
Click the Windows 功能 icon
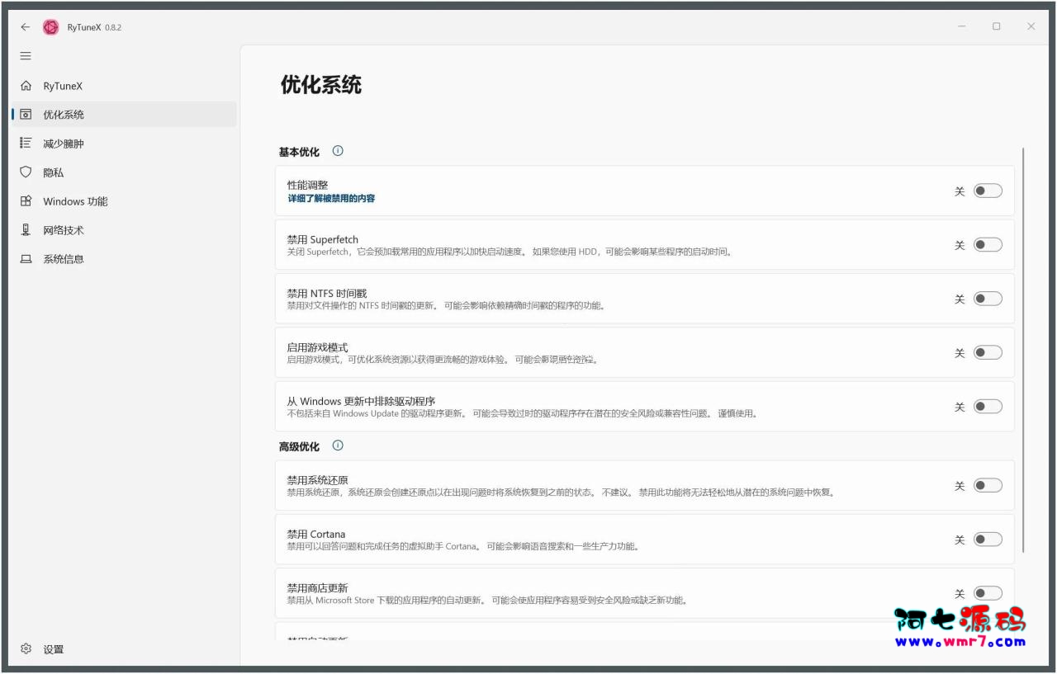point(26,201)
